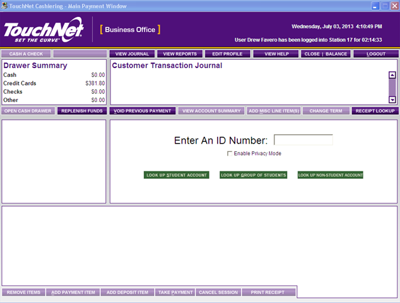
Task: Open View Reports
Action: pos(180,54)
